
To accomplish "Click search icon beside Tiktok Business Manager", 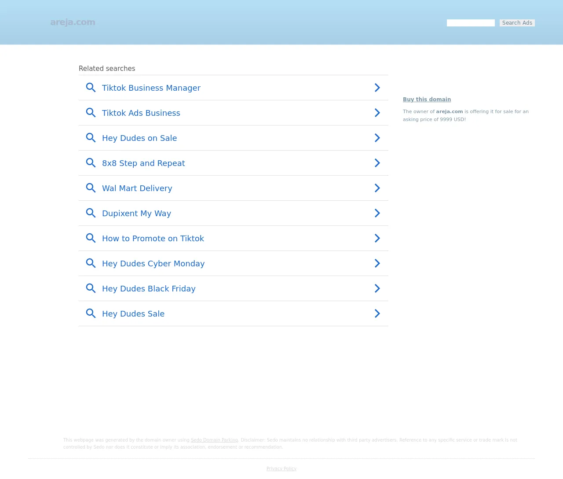I will coord(91,88).
